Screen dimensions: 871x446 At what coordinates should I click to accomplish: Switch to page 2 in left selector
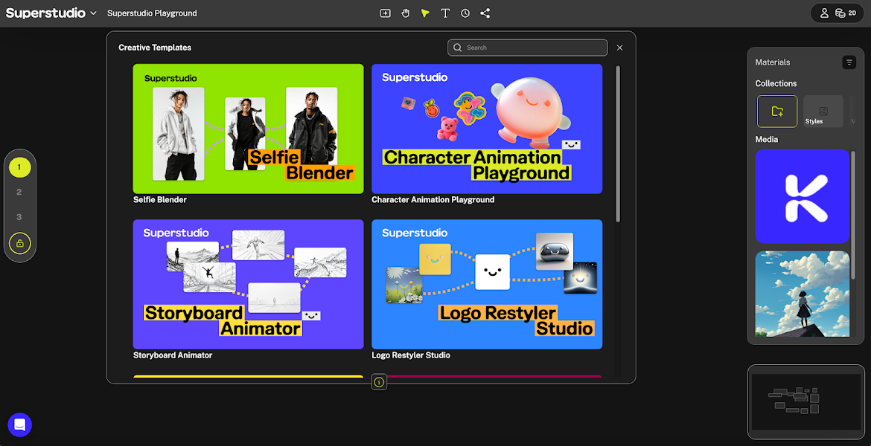coord(19,193)
